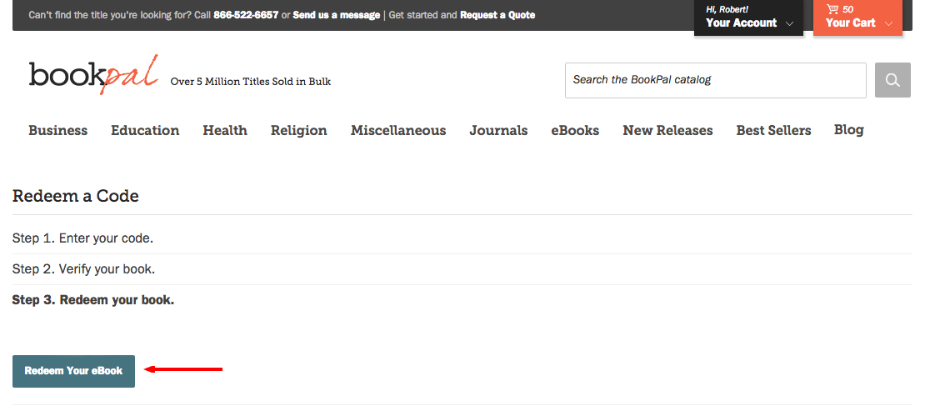Image resolution: width=925 pixels, height=411 pixels.
Task: Open the Religion category
Action: click(x=298, y=131)
